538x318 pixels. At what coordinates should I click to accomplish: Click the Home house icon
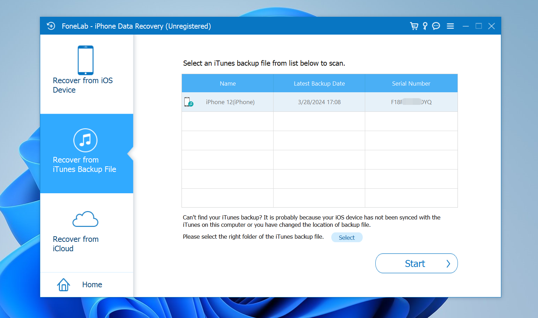[64, 285]
